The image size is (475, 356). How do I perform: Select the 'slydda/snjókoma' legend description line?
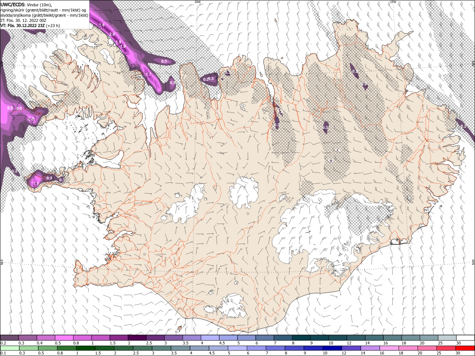point(44,15)
